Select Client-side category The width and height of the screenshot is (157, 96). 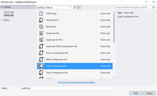click(x=9, y=15)
